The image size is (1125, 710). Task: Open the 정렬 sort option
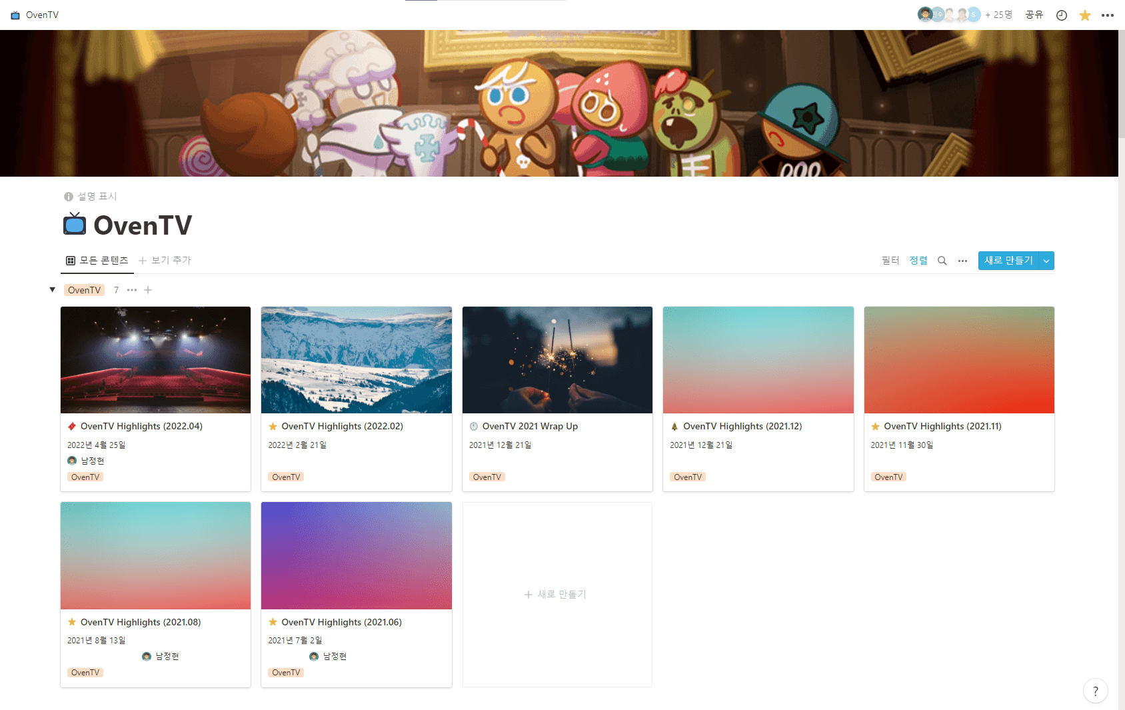click(918, 261)
